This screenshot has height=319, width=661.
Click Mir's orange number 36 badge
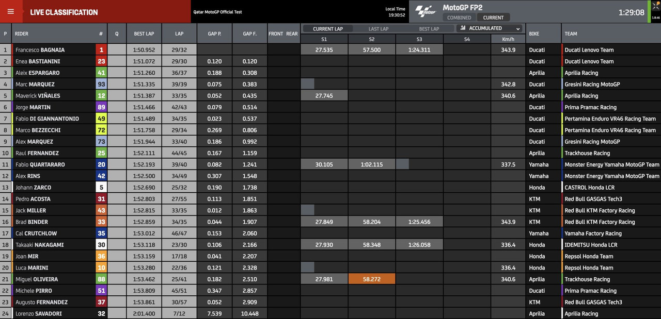[101, 256]
